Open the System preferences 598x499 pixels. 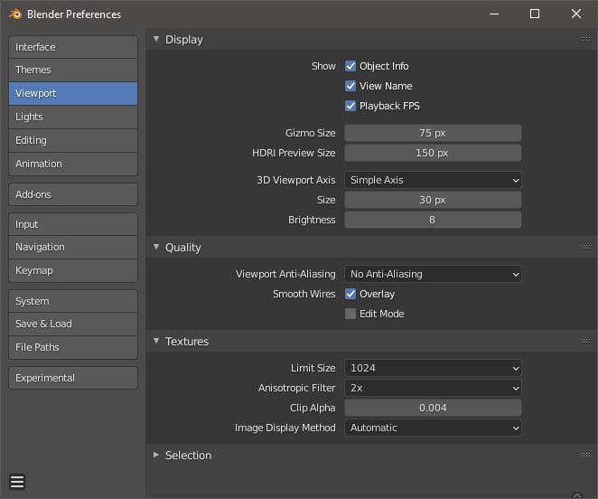(73, 301)
